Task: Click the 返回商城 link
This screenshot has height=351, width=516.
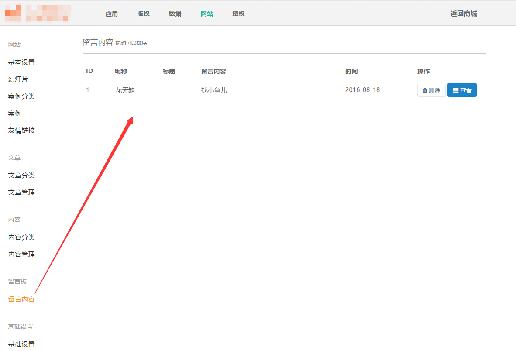Action: click(x=464, y=14)
